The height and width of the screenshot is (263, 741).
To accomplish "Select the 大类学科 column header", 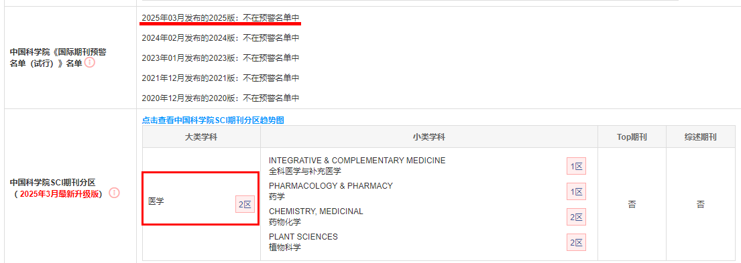I will tap(201, 137).
